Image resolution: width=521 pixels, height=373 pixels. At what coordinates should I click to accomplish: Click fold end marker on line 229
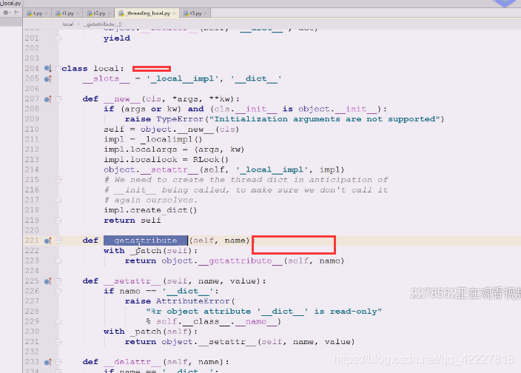(58, 321)
